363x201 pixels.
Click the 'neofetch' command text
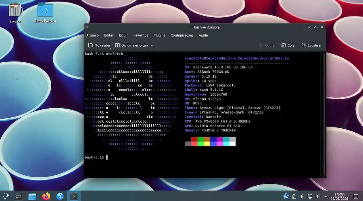tap(115, 54)
